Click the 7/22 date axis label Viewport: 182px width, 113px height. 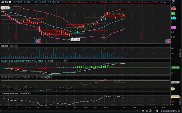[144, 107]
